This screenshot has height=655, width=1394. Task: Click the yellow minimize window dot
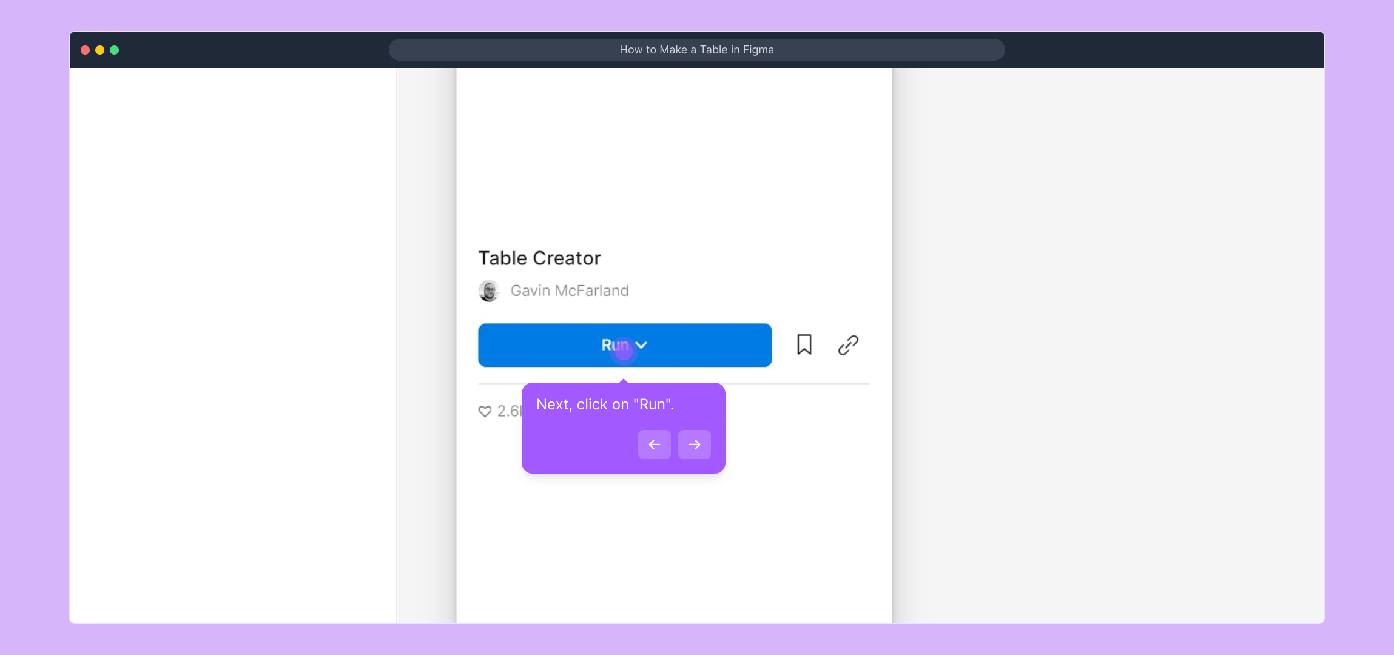(100, 50)
